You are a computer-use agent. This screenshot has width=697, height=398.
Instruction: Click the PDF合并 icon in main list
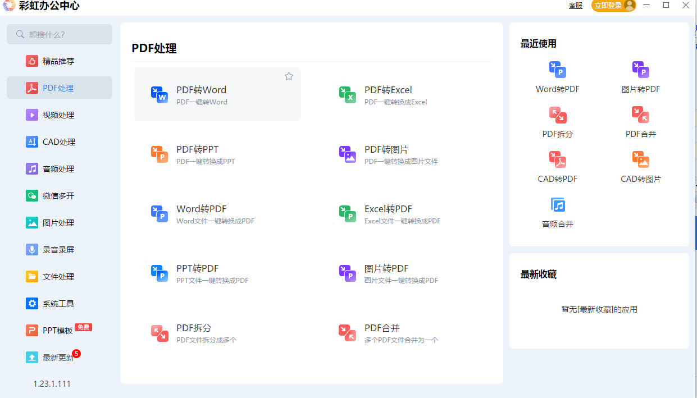click(x=348, y=333)
